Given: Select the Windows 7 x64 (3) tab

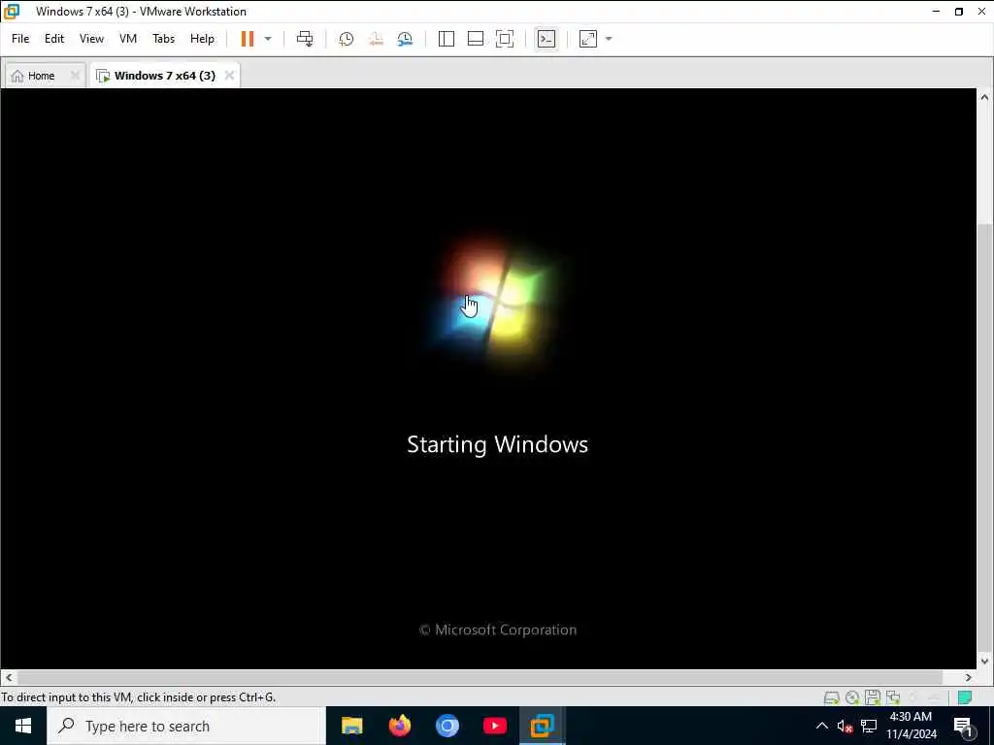Looking at the screenshot, I should pos(165,76).
